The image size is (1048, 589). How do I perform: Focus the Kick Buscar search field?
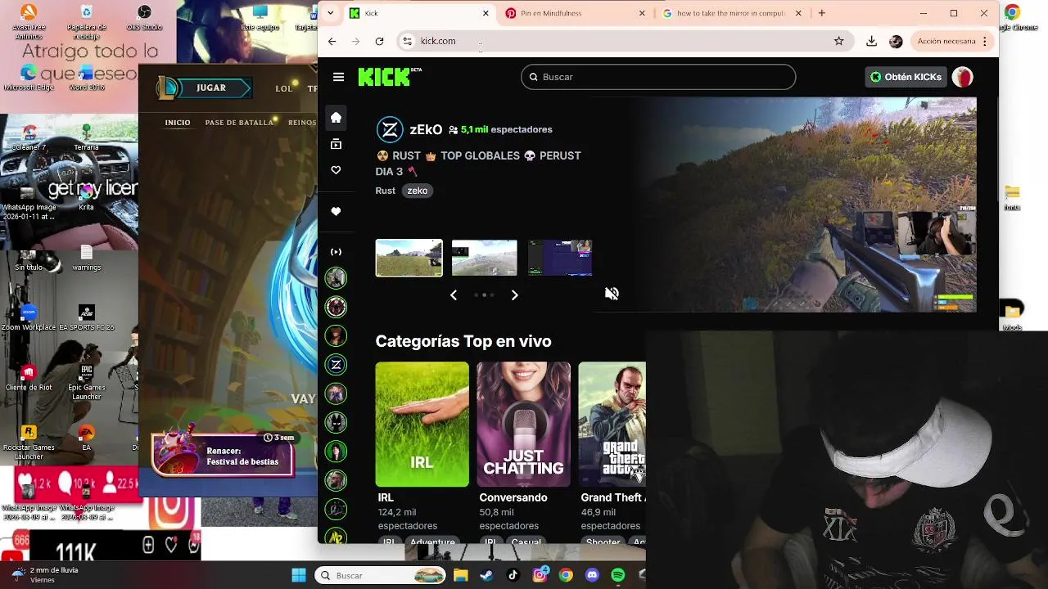(x=658, y=77)
